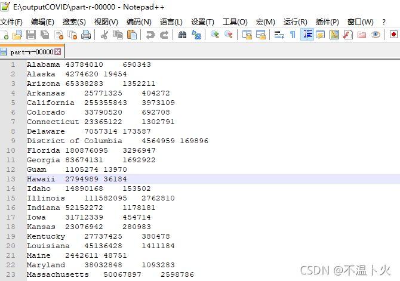
Task: Create a new file with toolbar icon
Action: click(4, 35)
